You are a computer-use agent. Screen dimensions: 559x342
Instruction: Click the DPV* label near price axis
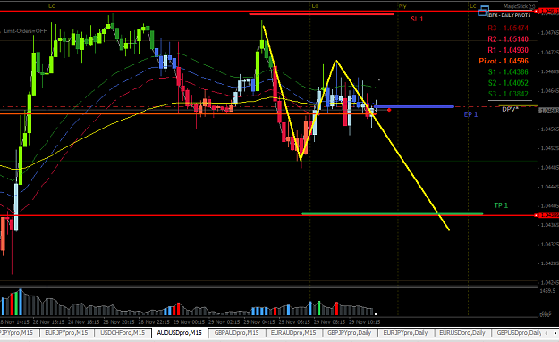coord(510,110)
